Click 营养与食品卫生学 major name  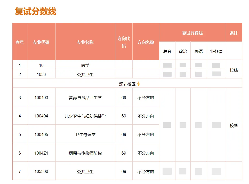85,98
